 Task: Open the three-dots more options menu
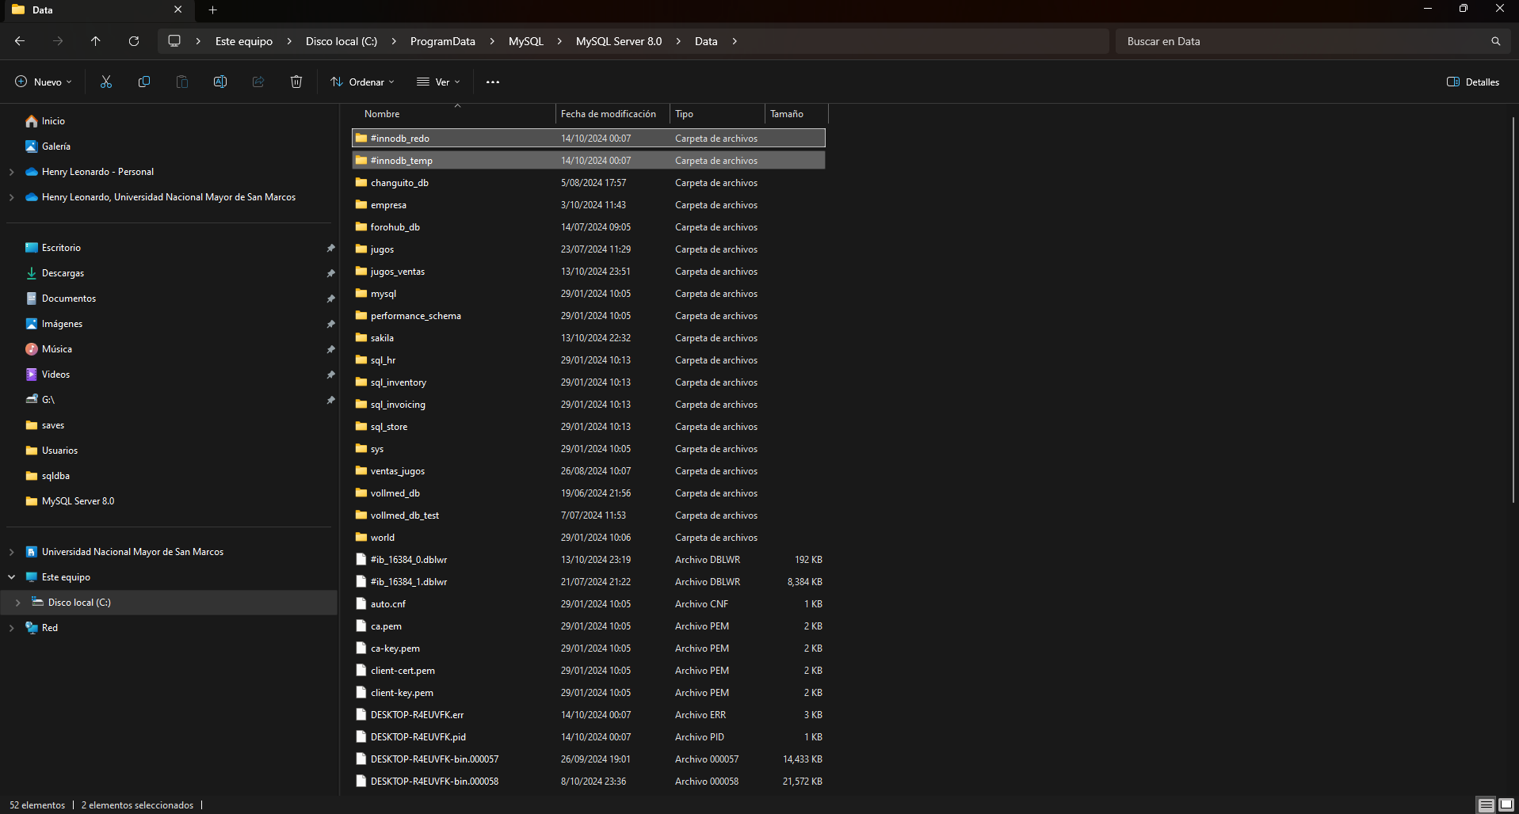pyautogui.click(x=493, y=82)
